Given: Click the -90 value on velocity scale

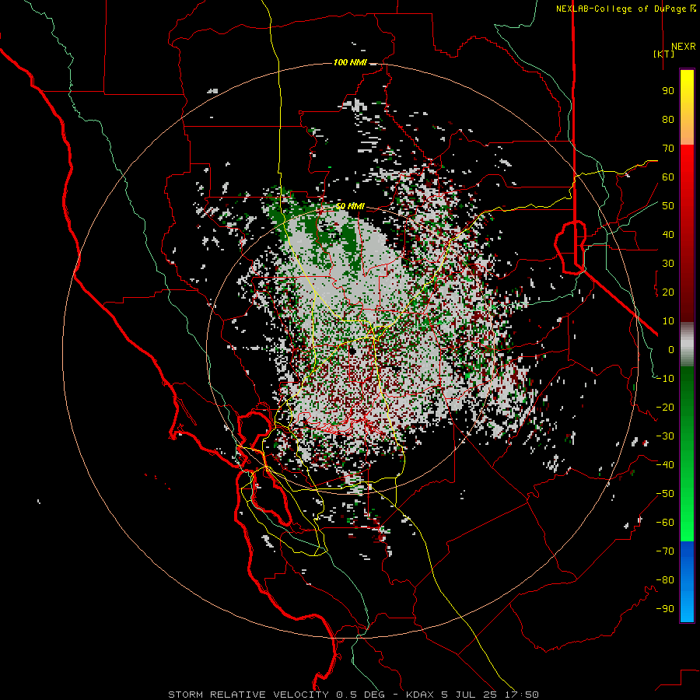Looking at the screenshot, I should click(x=665, y=609).
